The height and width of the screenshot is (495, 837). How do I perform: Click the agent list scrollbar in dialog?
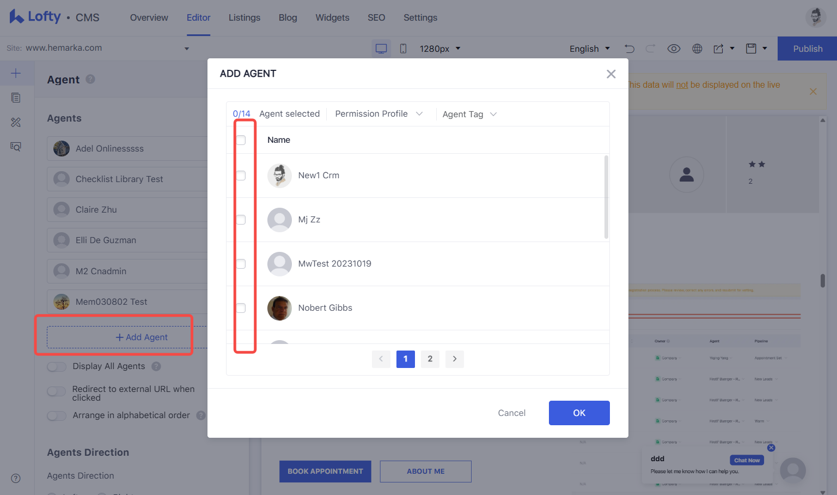(606, 197)
